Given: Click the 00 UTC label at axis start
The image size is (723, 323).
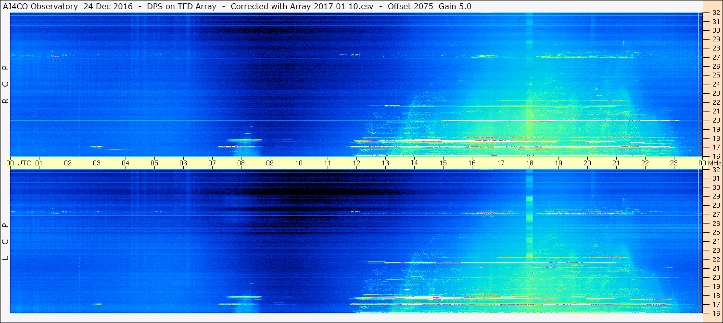Looking at the screenshot, I should tap(10, 163).
